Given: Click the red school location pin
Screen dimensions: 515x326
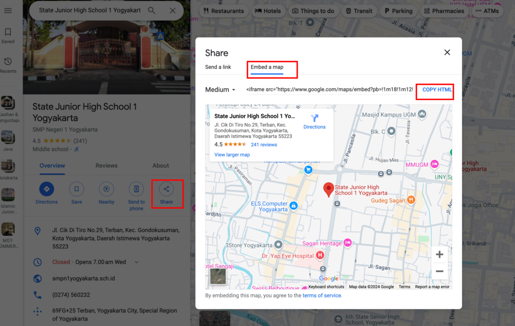Looking at the screenshot, I should pos(328,190).
